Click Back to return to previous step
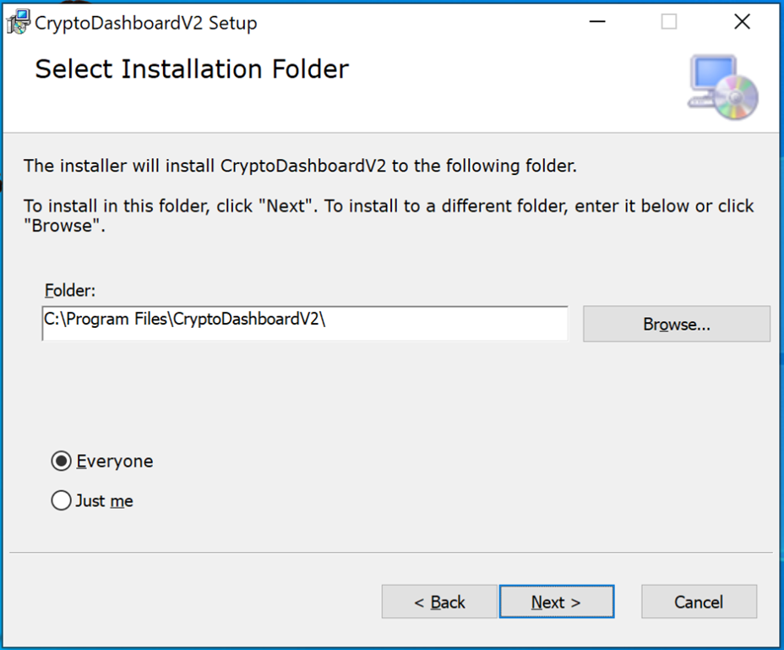The height and width of the screenshot is (650, 784). (x=439, y=602)
